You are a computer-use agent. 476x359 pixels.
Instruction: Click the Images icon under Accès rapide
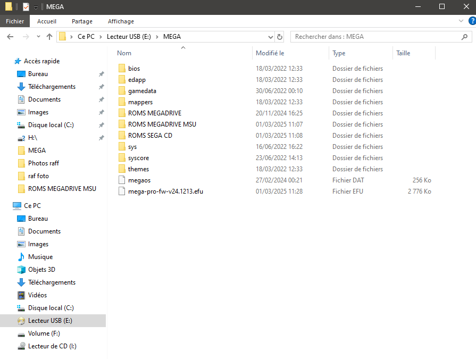pyautogui.click(x=21, y=112)
